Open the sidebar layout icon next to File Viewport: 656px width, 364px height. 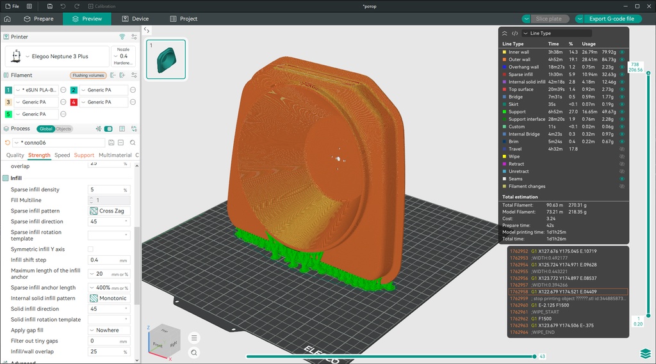(x=29, y=6)
